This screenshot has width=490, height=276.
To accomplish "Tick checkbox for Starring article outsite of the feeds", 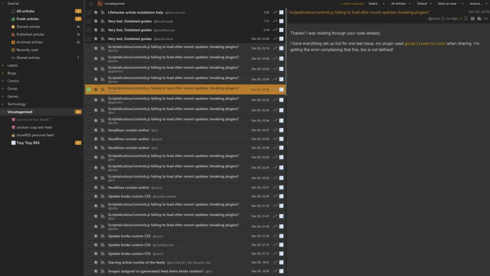I will point(89,263).
